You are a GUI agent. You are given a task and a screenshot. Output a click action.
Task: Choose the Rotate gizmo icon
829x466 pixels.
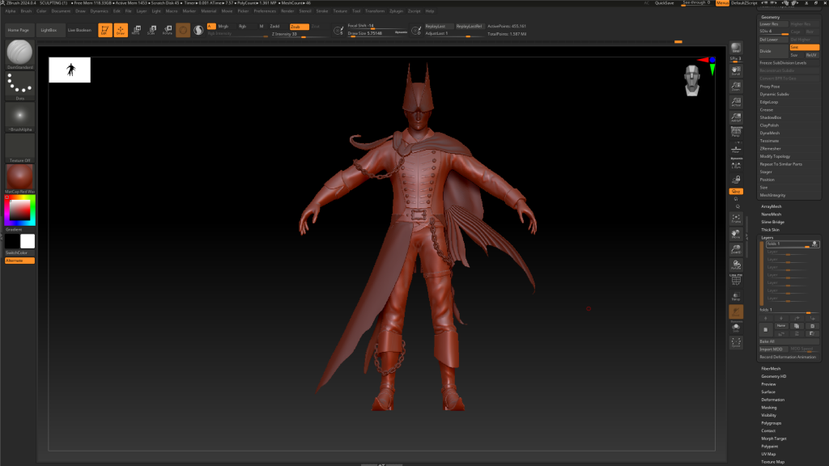point(167,30)
